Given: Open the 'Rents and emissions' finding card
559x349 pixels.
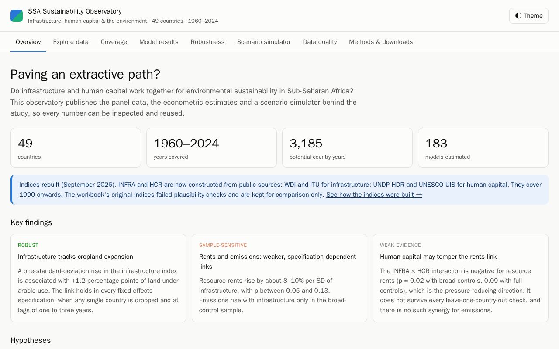Looking at the screenshot, I should tap(279, 278).
